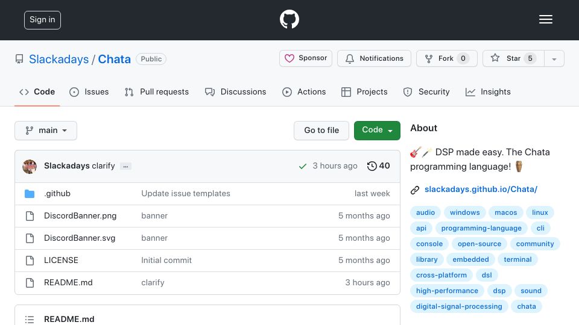Select the linux topic tag

click(x=540, y=212)
